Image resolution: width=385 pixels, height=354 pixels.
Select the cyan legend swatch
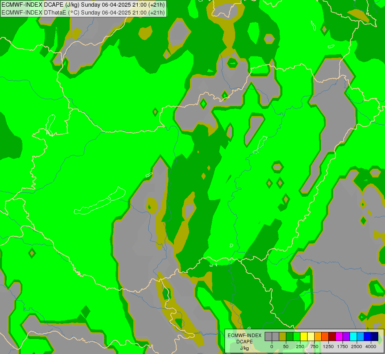[x=353, y=336]
